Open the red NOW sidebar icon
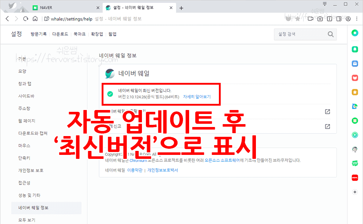363x224 pixels. click(x=355, y=178)
